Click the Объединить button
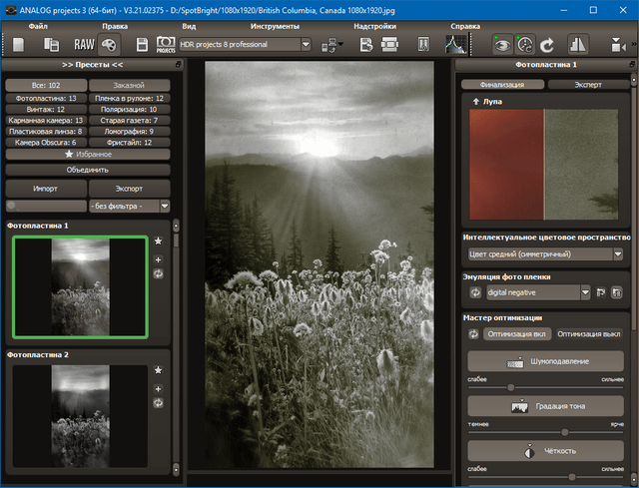The width and height of the screenshot is (639, 488). 88,170
